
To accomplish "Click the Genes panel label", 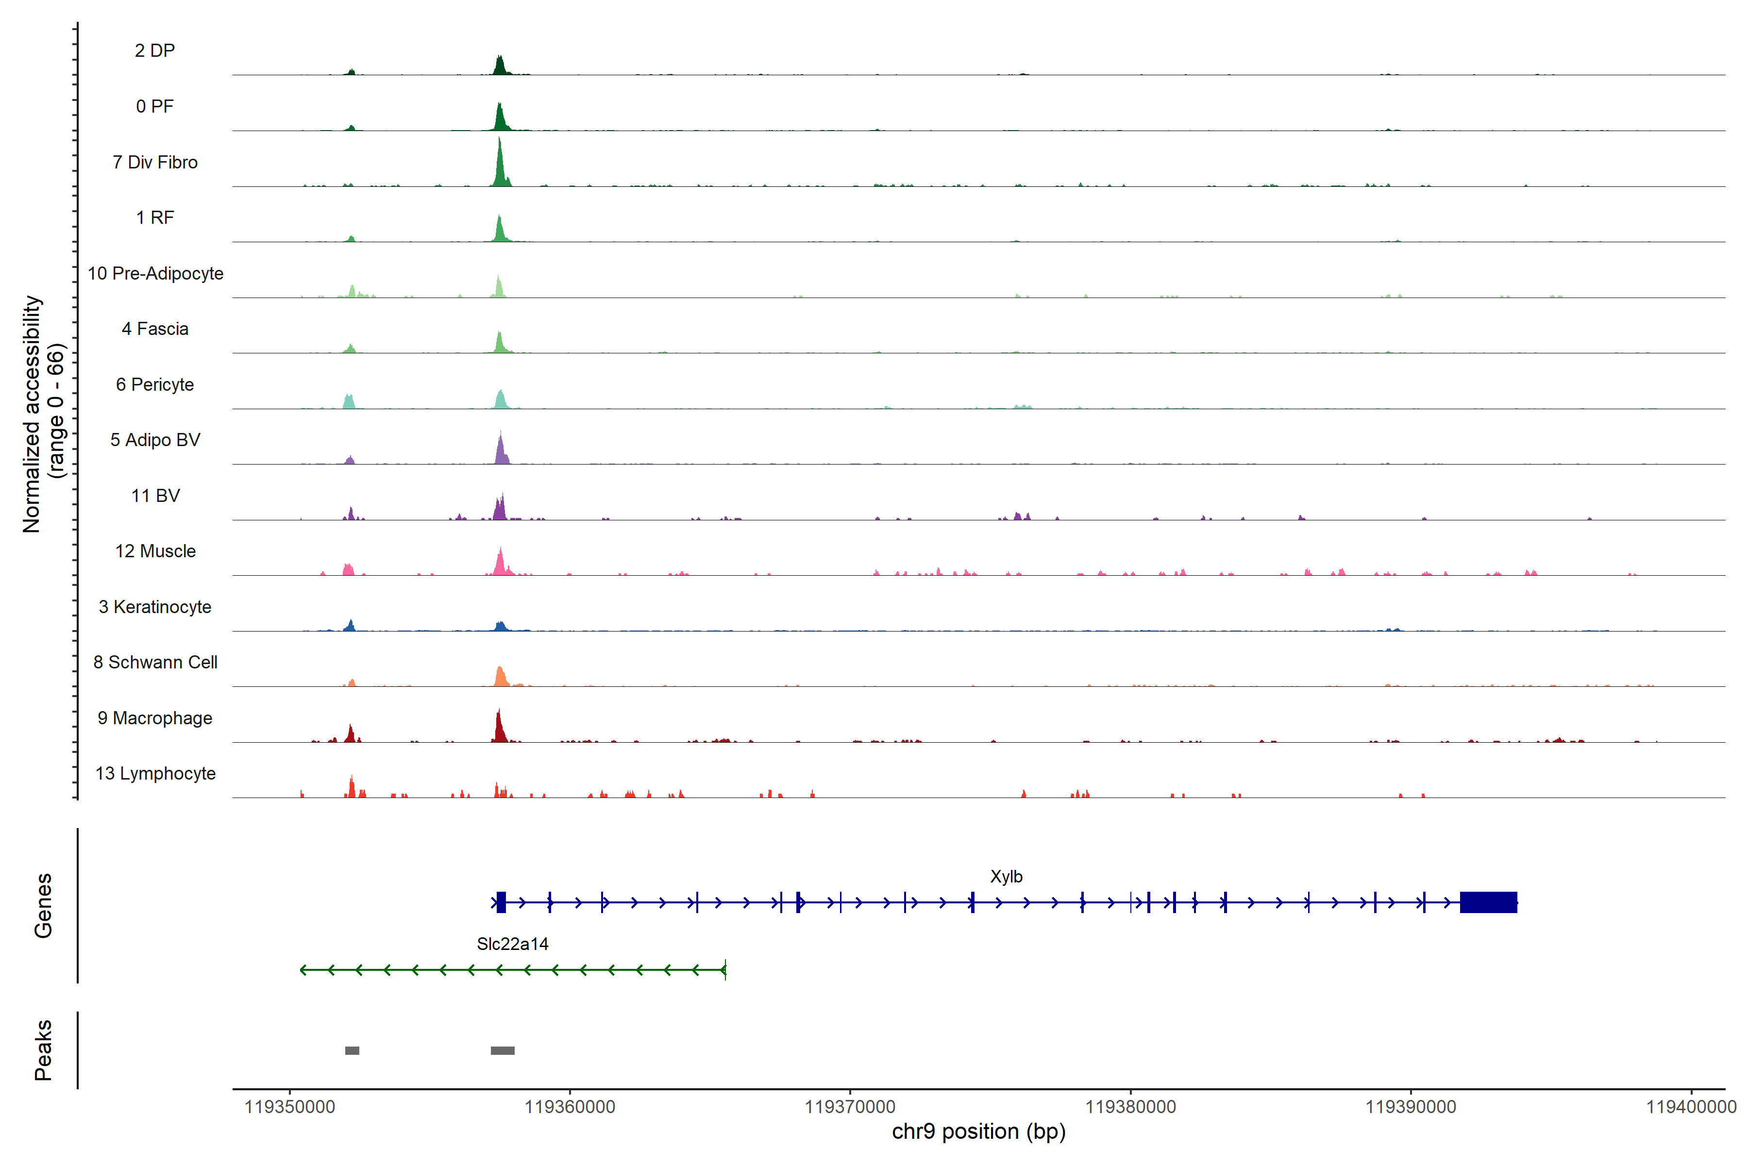I will pos(43,905).
